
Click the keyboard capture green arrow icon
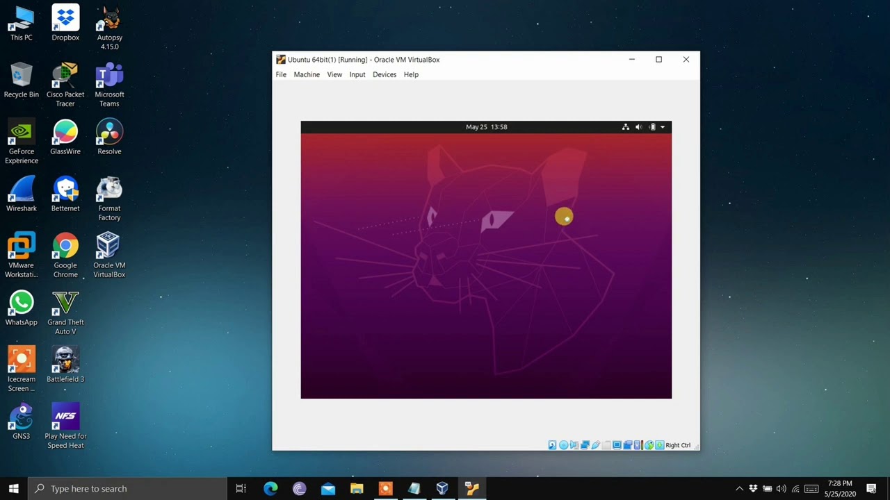click(659, 445)
